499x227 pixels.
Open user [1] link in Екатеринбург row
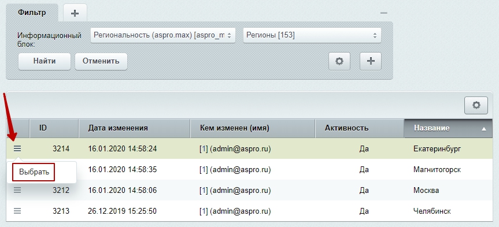coord(204,149)
